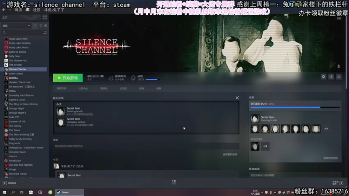The width and height of the screenshot is (349, 196).
Task: Open game settings gear icon
Action: pyautogui.click(x=323, y=77)
